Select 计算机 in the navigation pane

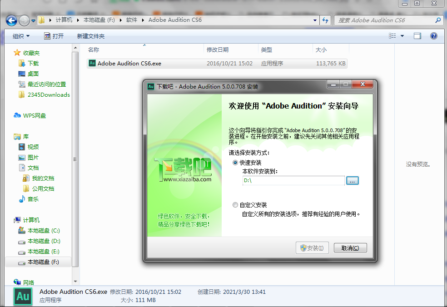[x=27, y=220]
